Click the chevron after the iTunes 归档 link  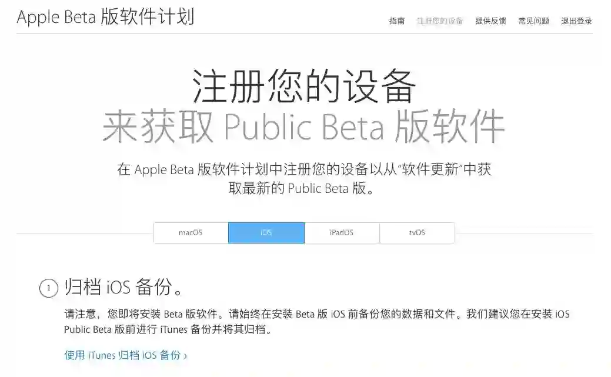(185, 356)
